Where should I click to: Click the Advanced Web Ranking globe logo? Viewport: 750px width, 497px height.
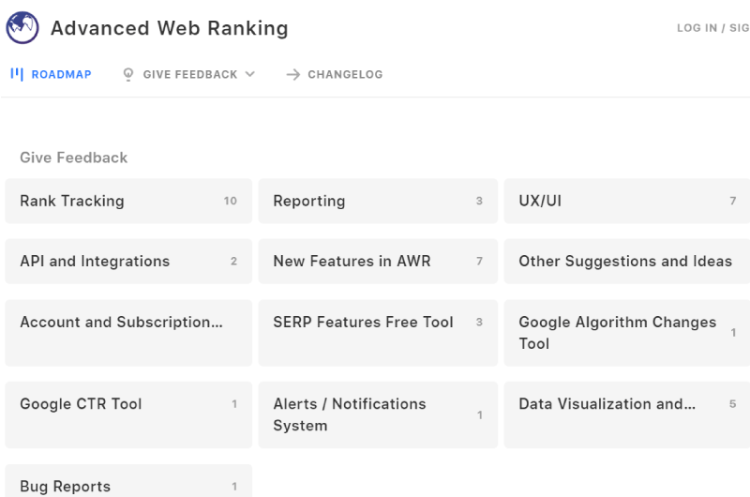click(x=22, y=28)
